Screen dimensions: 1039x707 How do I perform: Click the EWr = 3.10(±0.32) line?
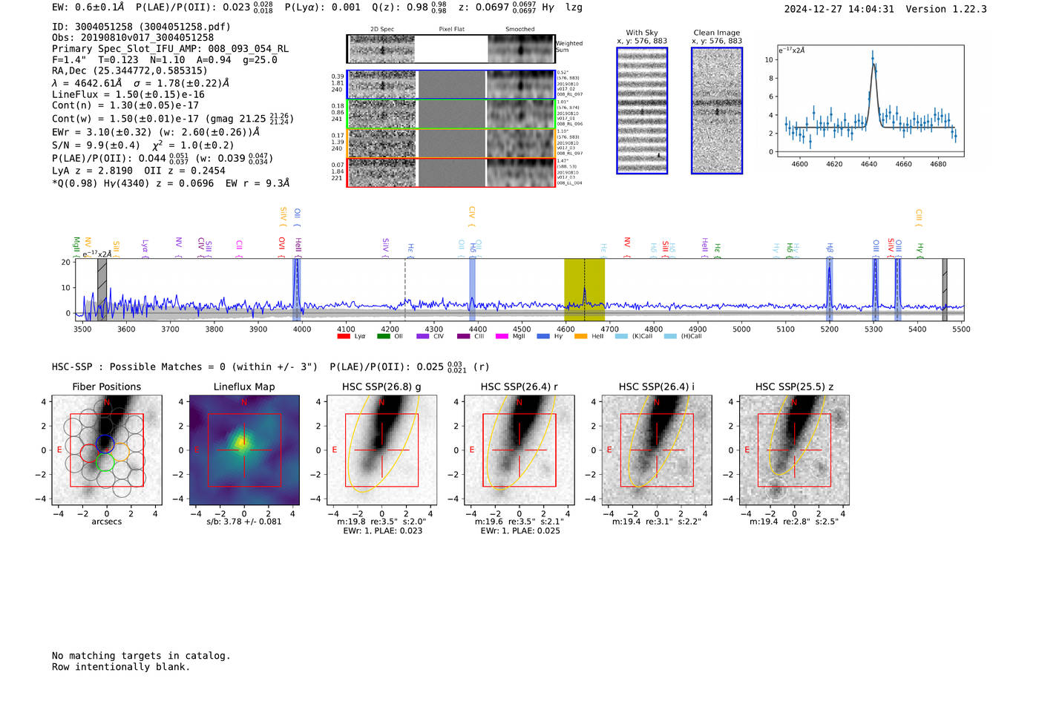pyautogui.click(x=156, y=132)
